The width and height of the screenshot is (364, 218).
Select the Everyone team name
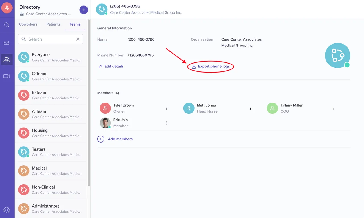41,55
